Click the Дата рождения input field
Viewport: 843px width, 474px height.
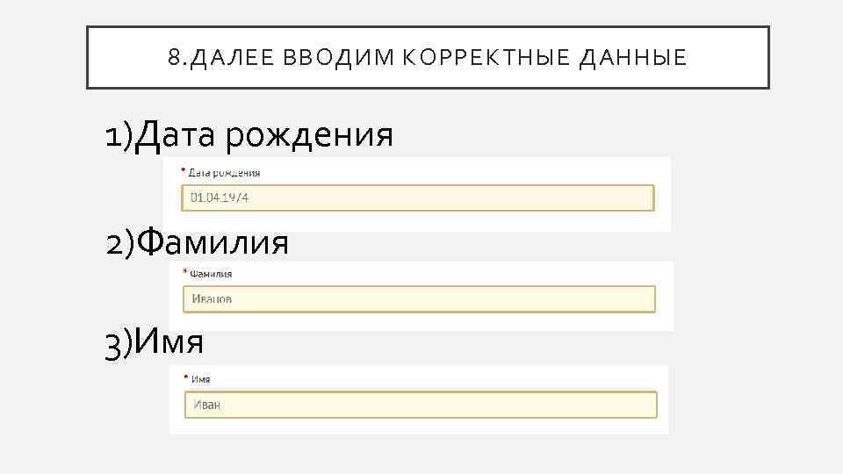pyautogui.click(x=418, y=197)
